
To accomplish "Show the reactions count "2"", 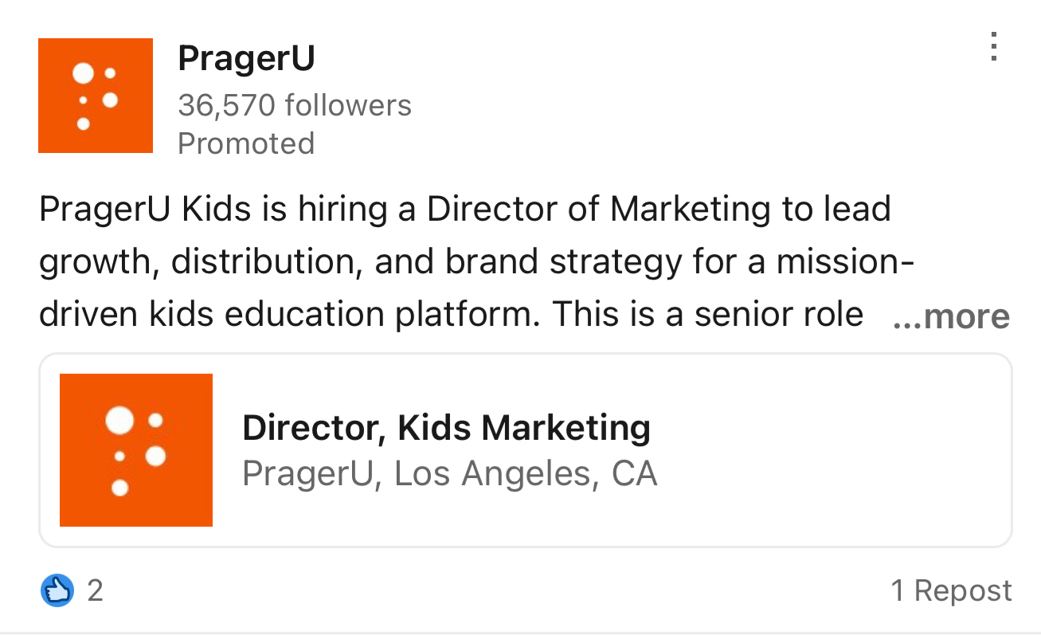I will [x=95, y=591].
